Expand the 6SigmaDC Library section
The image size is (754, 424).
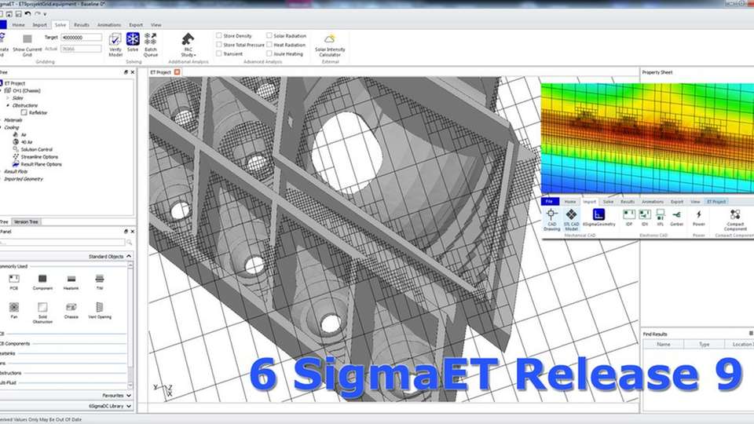pyautogui.click(x=129, y=406)
